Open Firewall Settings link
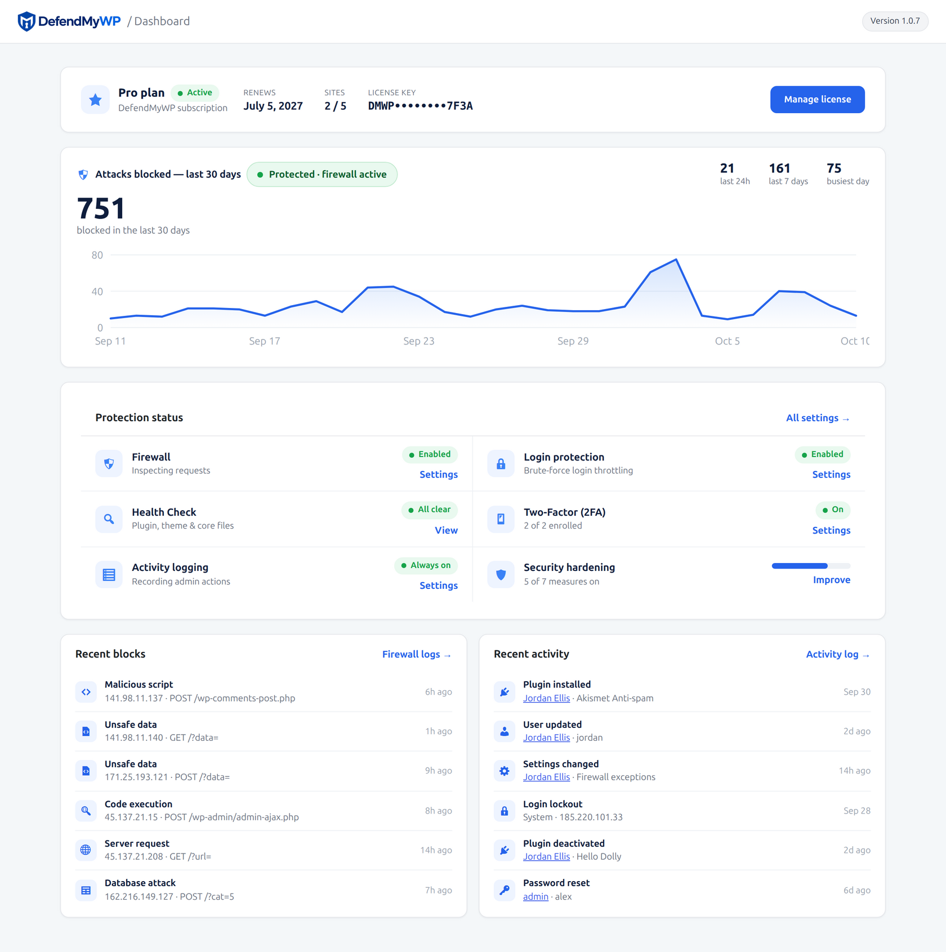This screenshot has height=952, width=946. 439,475
